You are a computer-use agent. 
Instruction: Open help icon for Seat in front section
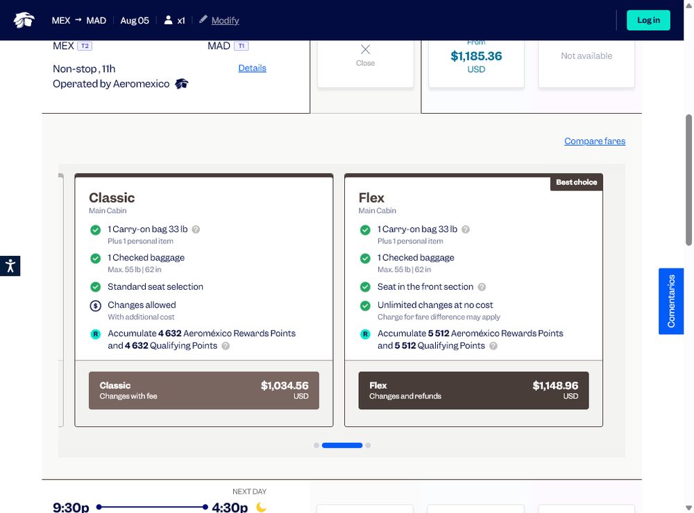click(482, 287)
